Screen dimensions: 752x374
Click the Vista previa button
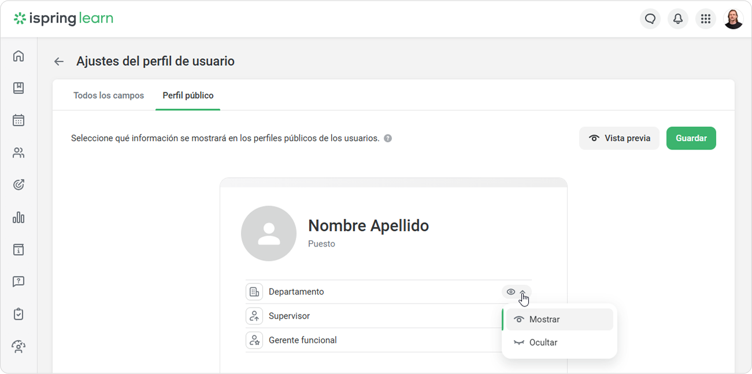click(x=619, y=139)
